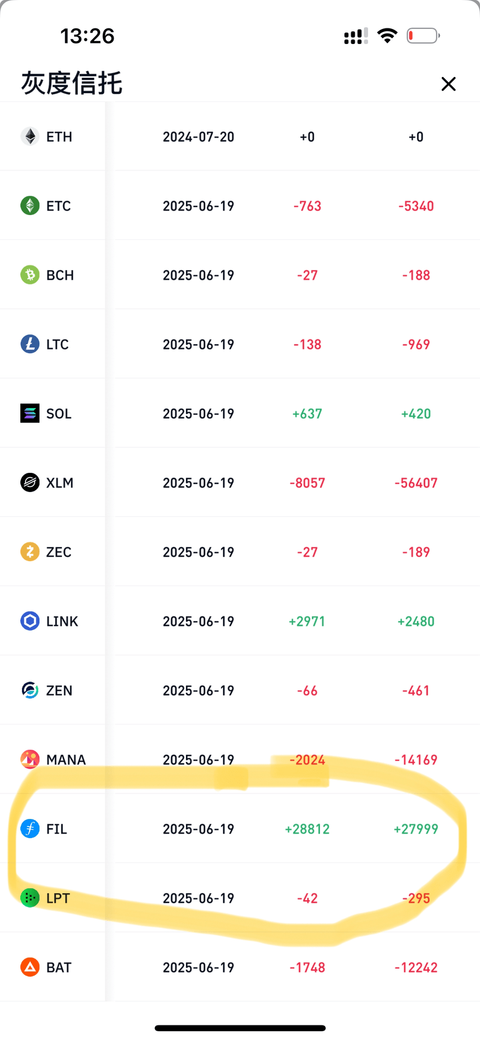
Task: Select the Zcash ZEC coin icon
Action: tap(30, 552)
